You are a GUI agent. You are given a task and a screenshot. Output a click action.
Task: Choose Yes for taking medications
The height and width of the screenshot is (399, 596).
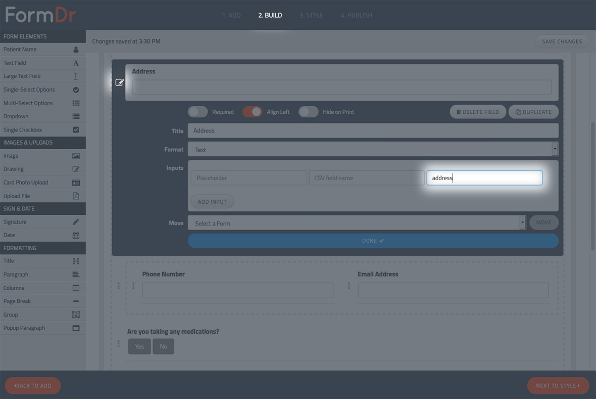139,346
